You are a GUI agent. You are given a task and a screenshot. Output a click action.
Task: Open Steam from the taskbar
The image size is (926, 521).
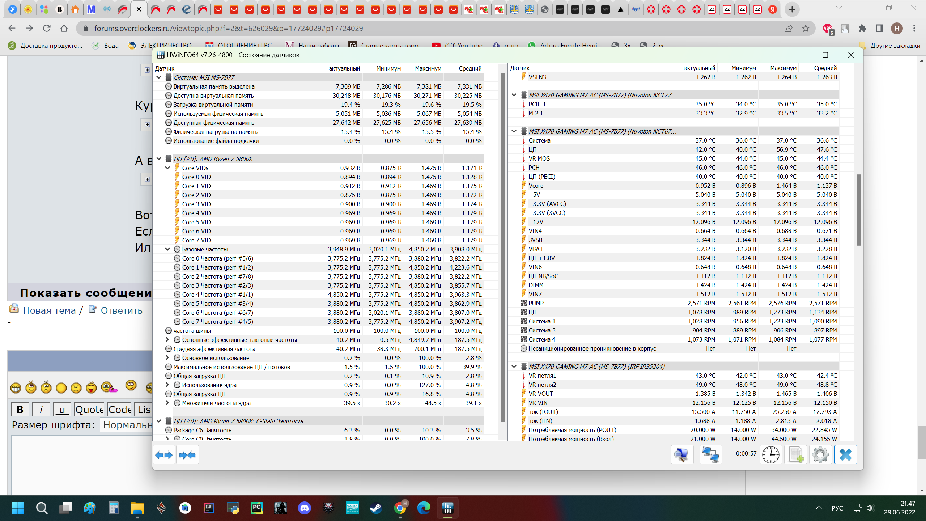(375, 508)
